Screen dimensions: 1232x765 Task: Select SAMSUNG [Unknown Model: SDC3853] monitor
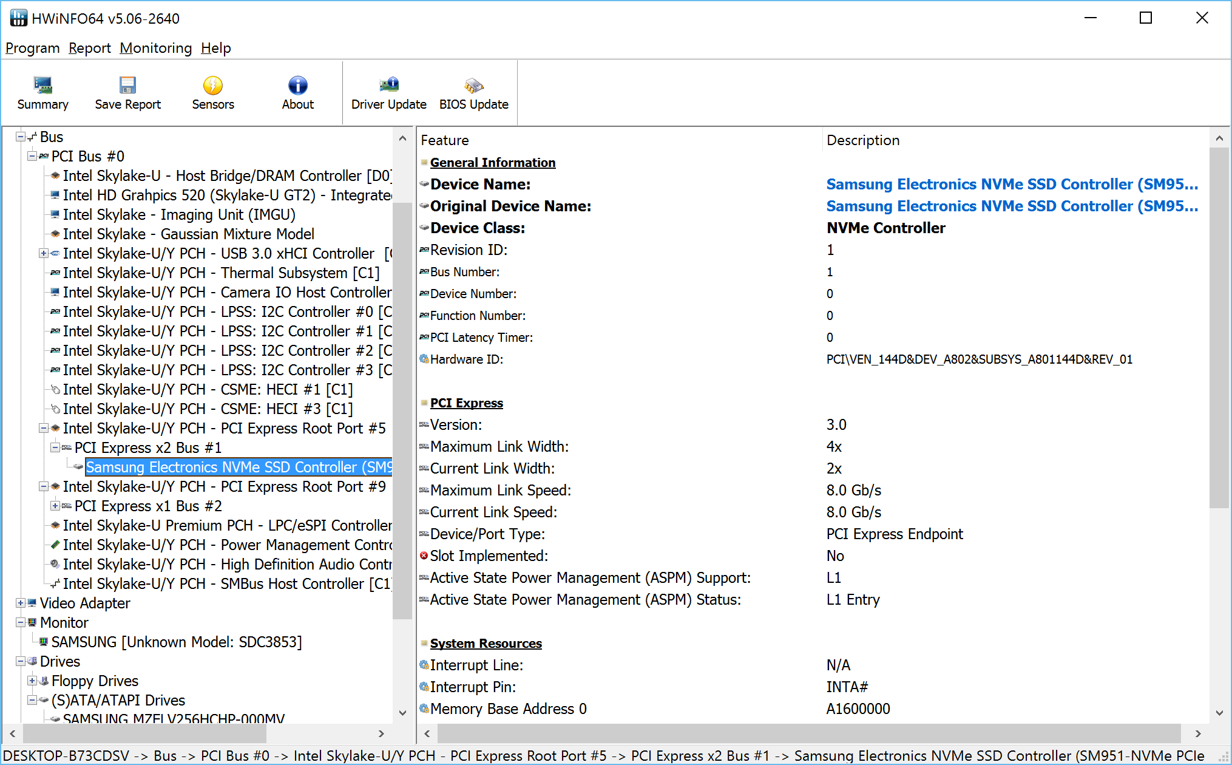point(177,642)
